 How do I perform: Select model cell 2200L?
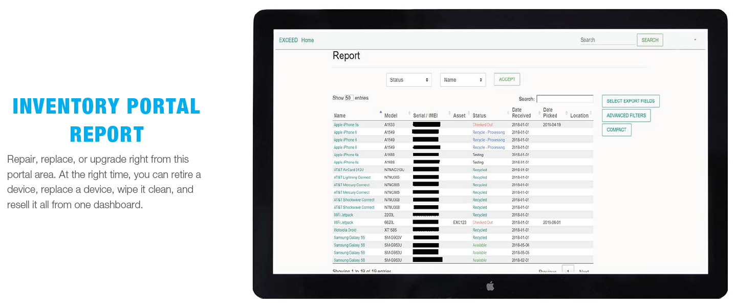click(389, 215)
